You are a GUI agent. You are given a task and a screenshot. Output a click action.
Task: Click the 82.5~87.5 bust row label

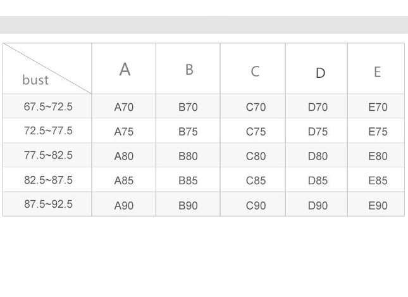click(48, 180)
